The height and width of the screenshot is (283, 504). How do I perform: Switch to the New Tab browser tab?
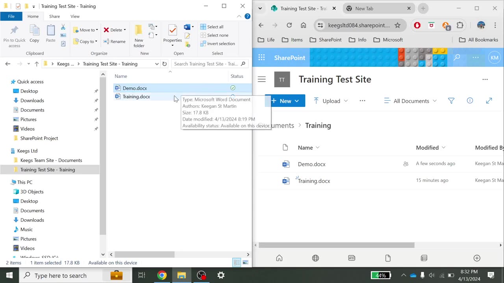coord(378,8)
